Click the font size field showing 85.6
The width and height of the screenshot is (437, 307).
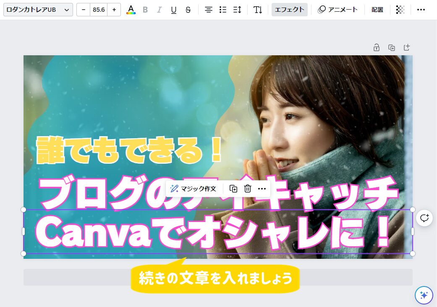tap(99, 10)
